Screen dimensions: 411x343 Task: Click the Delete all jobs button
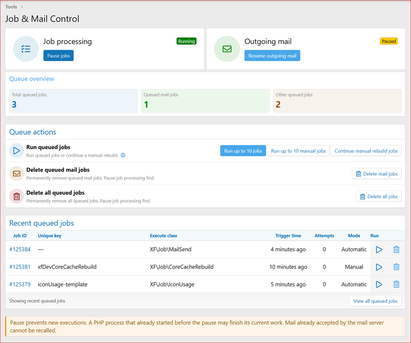click(379, 196)
